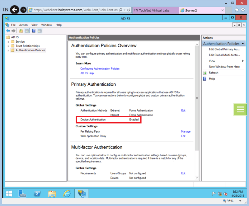
Task: Open Internet Explorer from taskbar
Action: (67, 194)
